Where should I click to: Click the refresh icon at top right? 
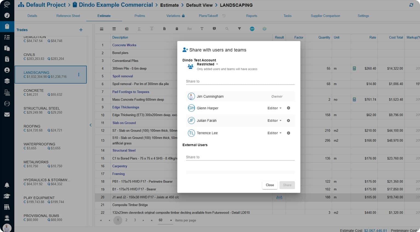click(411, 5)
